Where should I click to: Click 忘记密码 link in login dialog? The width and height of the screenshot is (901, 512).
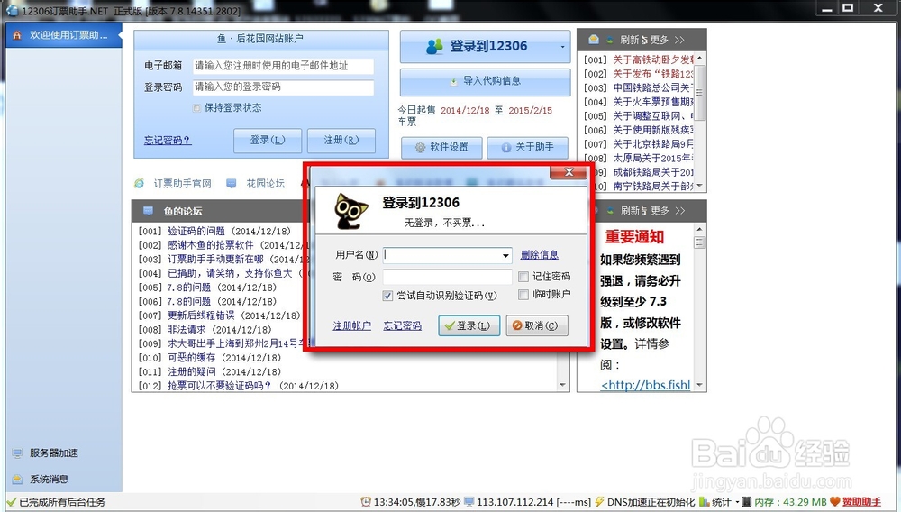pos(402,325)
